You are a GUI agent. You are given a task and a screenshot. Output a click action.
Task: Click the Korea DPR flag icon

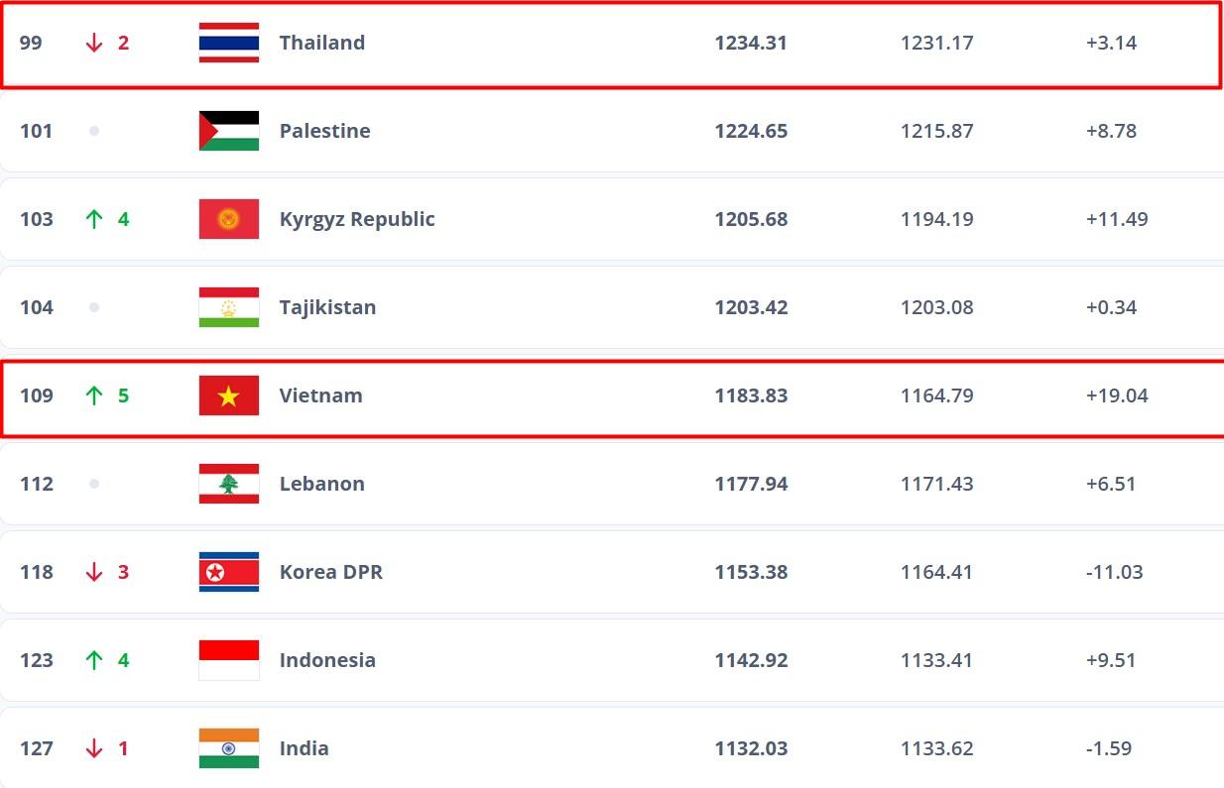pos(229,572)
